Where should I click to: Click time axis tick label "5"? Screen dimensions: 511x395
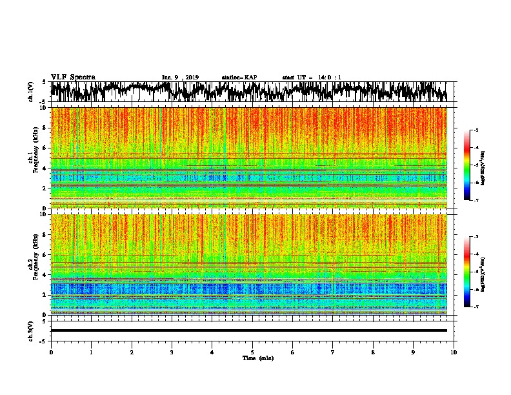tap(252, 352)
